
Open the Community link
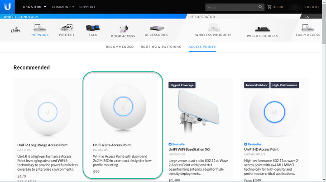pos(63,7)
